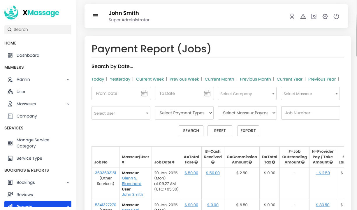Open the Select Company dropdown

point(247,94)
